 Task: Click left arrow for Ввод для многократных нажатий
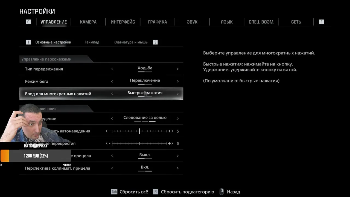coord(112,94)
